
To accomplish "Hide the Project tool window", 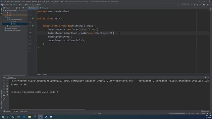I will tap(26, 8).
